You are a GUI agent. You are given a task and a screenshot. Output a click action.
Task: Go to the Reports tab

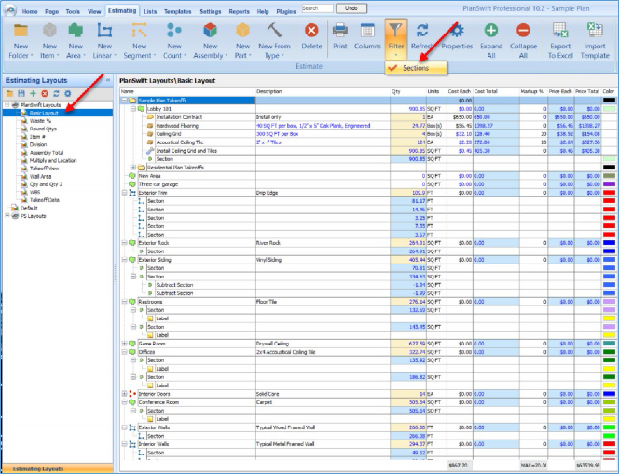(x=240, y=11)
